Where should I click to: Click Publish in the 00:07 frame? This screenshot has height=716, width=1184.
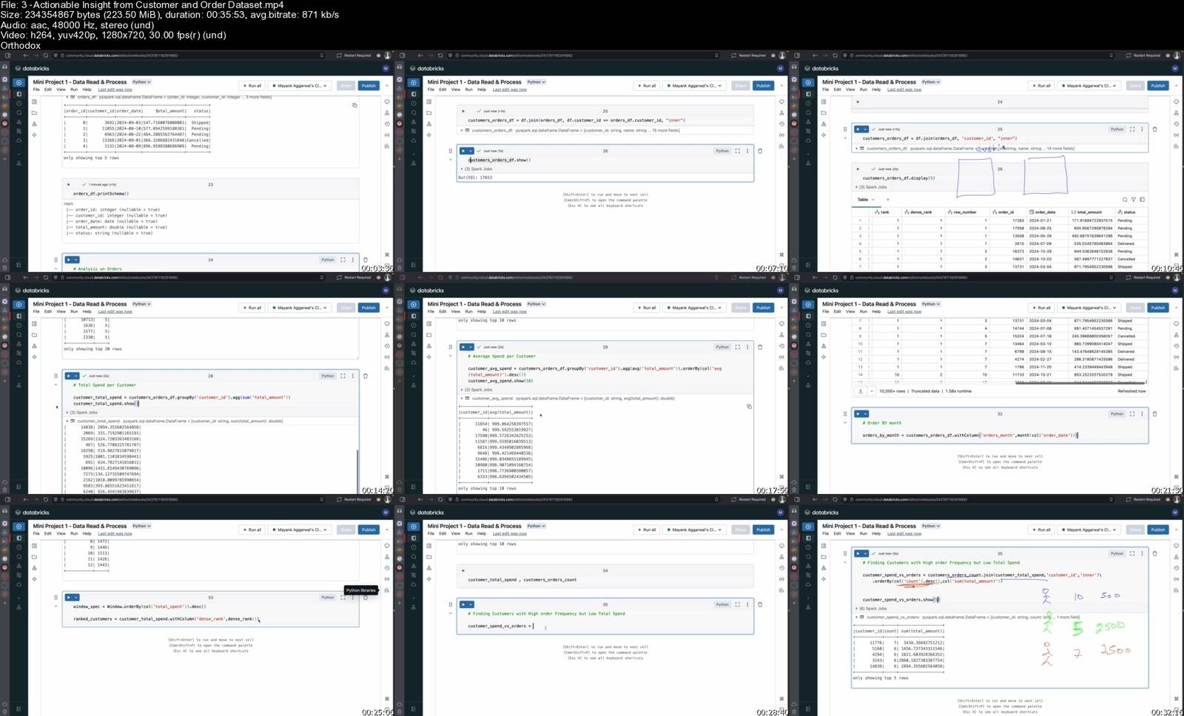(764, 86)
